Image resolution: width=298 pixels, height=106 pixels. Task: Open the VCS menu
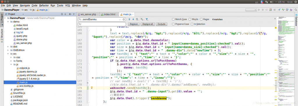[68, 6]
